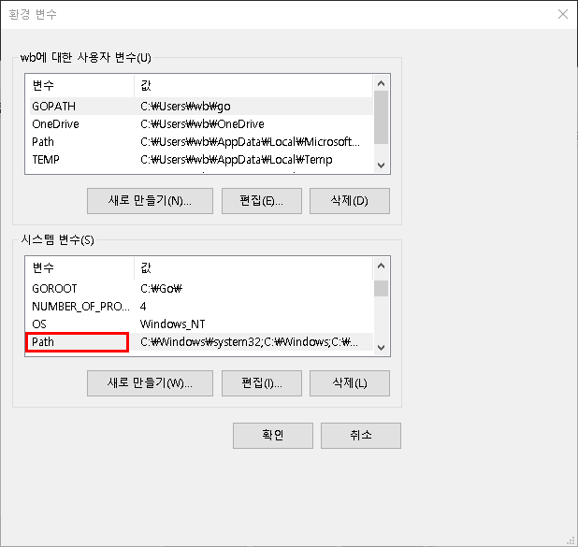This screenshot has height=547, width=578.
Task: Select the OS system variable row
Action: [201, 324]
